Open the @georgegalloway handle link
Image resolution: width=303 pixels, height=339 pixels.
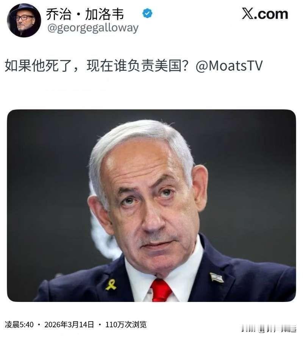[93, 28]
